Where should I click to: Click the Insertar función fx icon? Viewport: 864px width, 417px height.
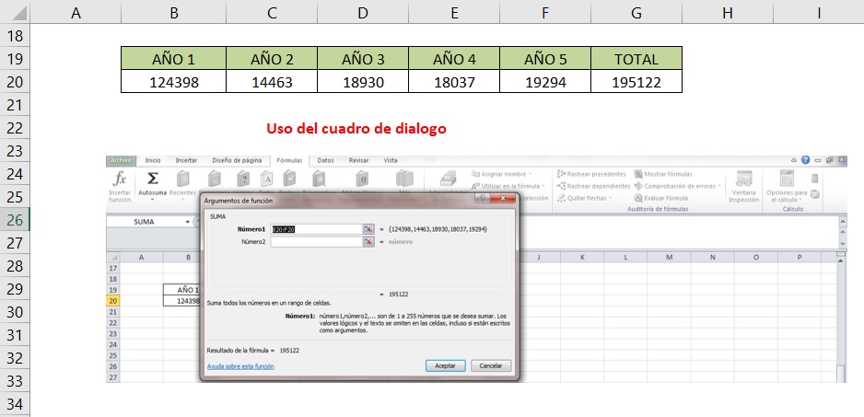(x=120, y=180)
